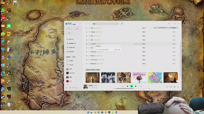This screenshot has height=114, width=204.
Task: Switch to the collected playlists tab
Action: 74,57
